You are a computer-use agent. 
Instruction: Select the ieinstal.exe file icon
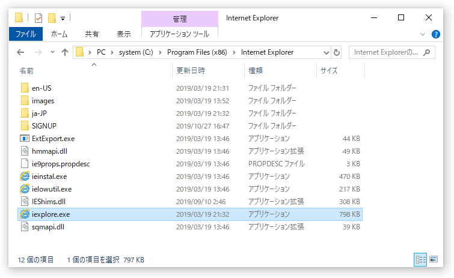point(25,177)
